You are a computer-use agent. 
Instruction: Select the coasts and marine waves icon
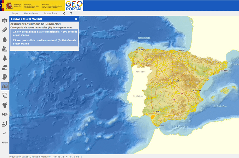(x=5, y=86)
